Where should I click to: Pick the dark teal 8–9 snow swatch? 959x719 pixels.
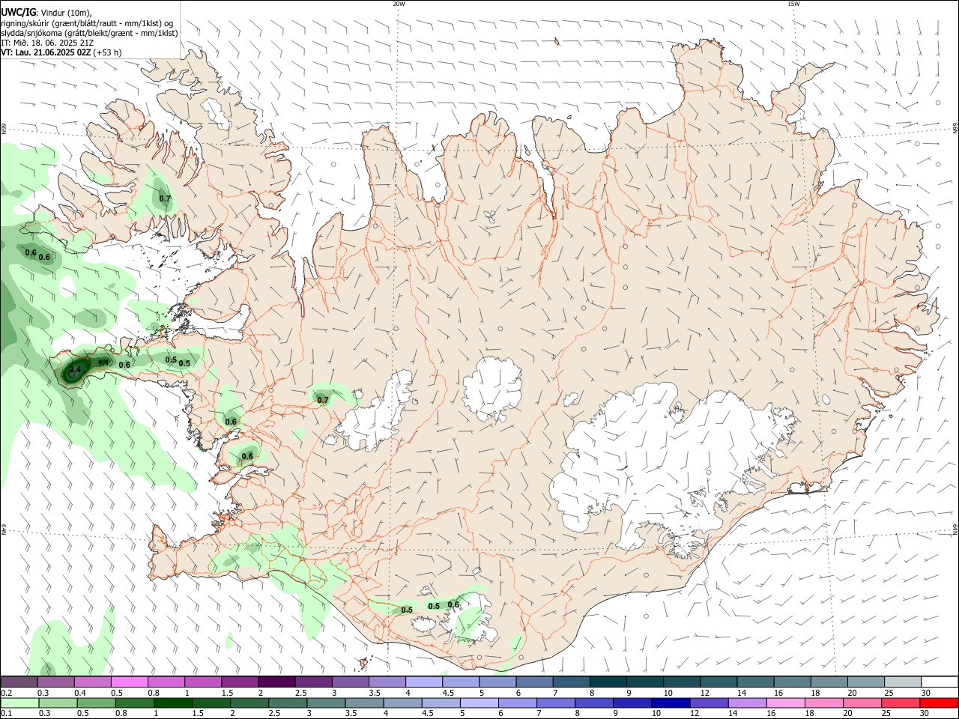tap(608, 682)
